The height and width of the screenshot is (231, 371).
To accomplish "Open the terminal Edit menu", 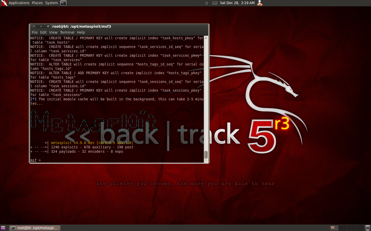I will tap(43, 32).
